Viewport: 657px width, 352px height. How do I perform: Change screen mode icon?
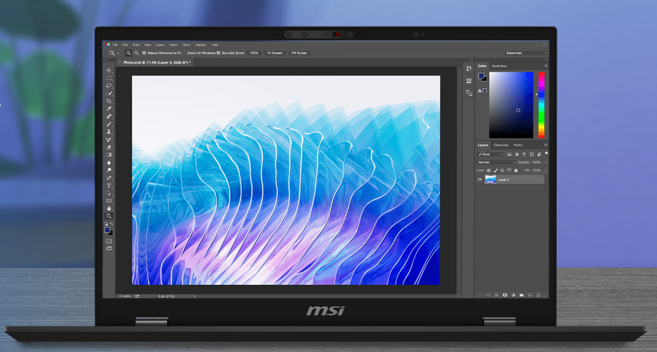point(109,249)
